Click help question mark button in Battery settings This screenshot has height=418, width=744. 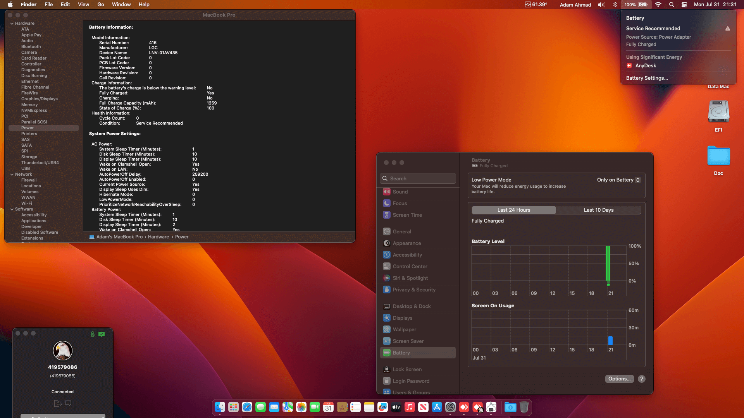pos(642,379)
